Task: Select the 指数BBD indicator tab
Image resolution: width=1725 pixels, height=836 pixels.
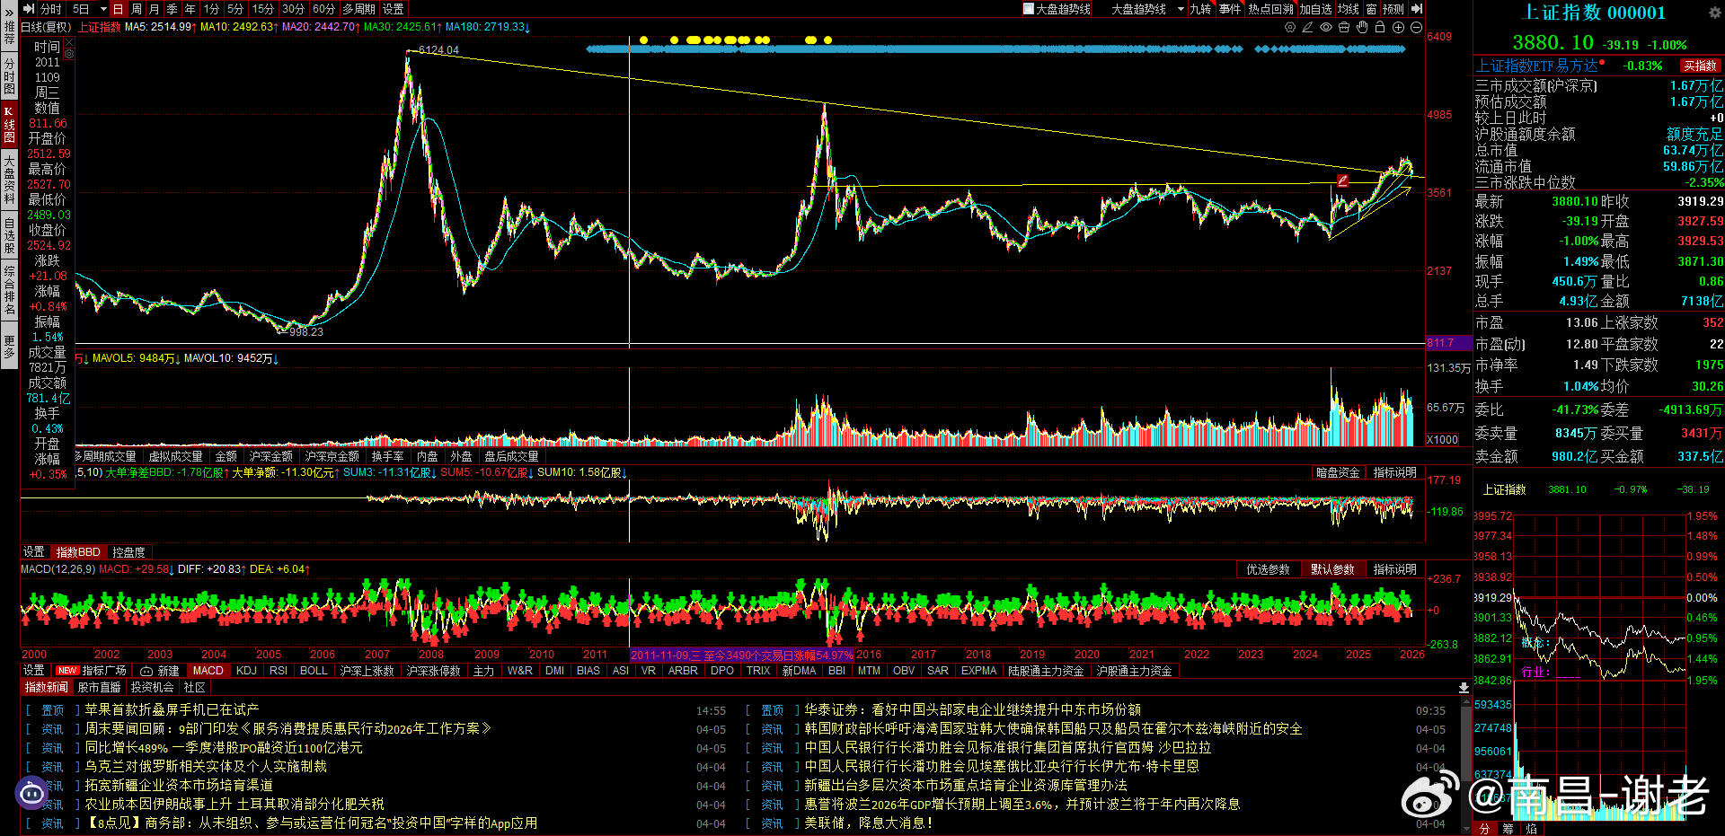Action: (78, 552)
